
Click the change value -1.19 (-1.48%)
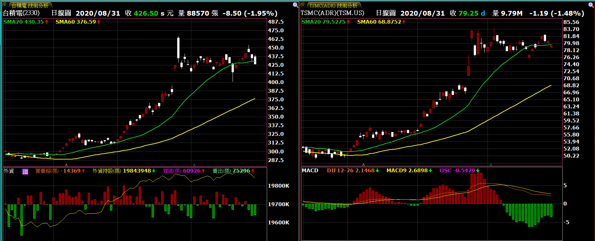pos(557,13)
